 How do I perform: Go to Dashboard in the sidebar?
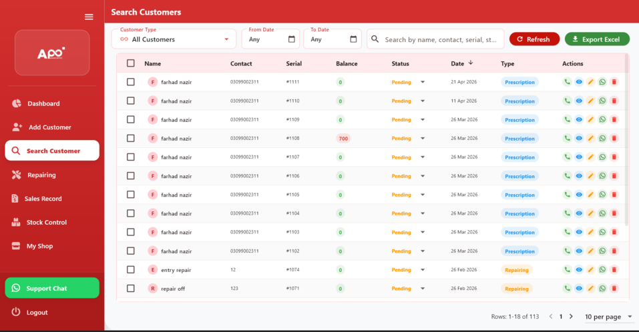point(43,103)
